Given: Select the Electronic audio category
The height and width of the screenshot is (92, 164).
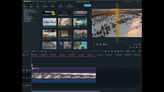Looking at the screenshot, I should tap(28, 16).
